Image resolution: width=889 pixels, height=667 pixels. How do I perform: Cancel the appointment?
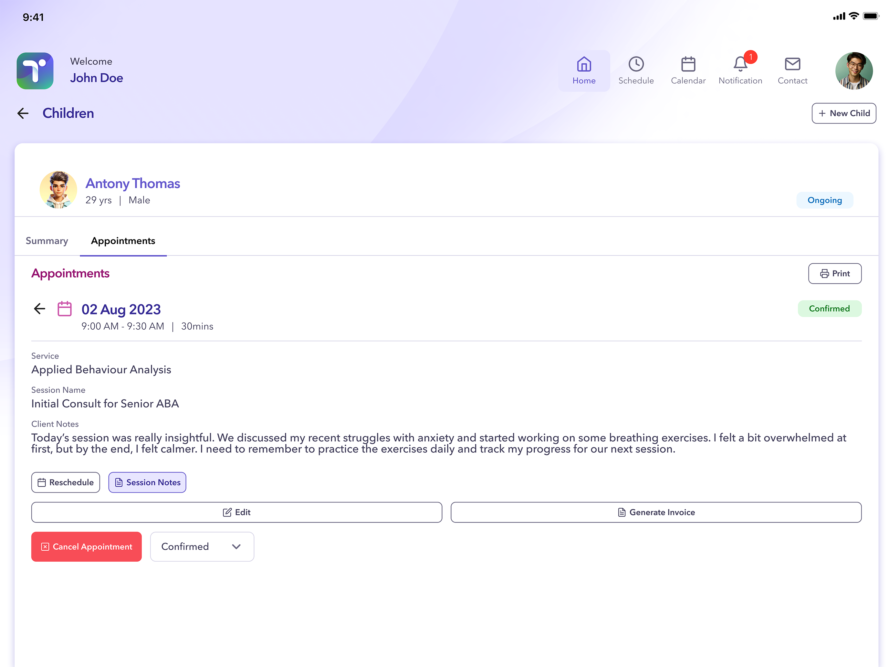86,547
